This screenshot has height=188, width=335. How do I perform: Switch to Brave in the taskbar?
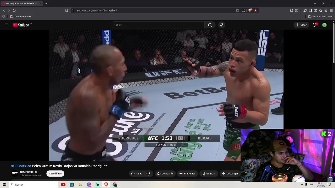coord(106,185)
